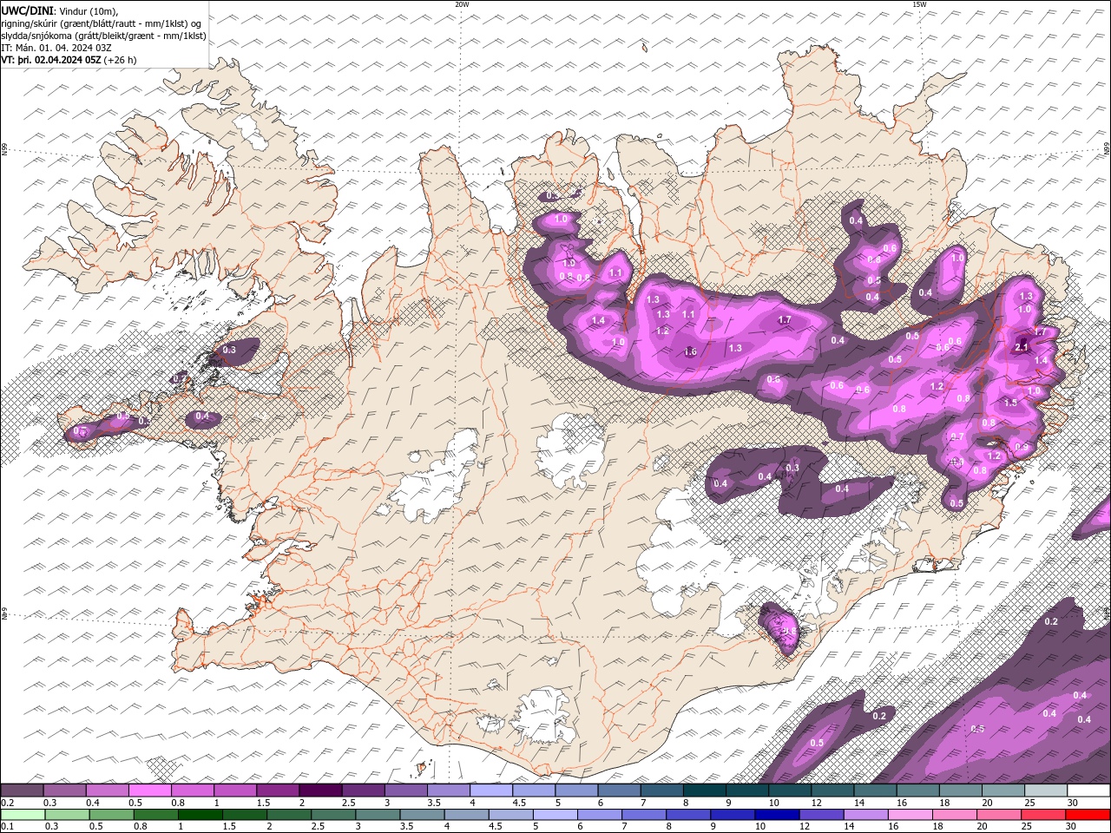
Task: Click the bright red rain swatch after 30
Action: (x=1088, y=814)
